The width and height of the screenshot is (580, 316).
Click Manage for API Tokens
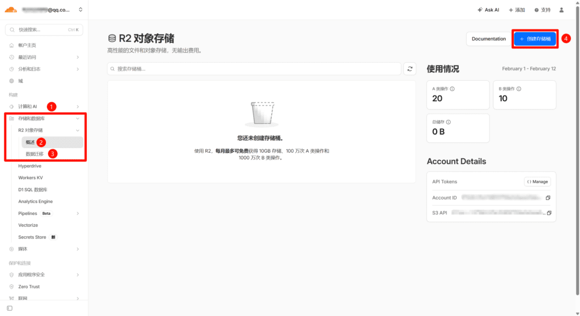pyautogui.click(x=537, y=181)
